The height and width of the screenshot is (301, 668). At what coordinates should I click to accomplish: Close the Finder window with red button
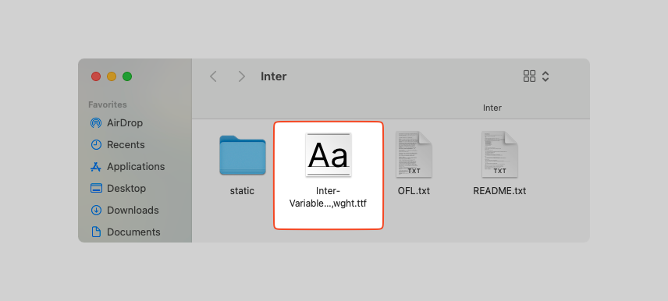(x=96, y=76)
